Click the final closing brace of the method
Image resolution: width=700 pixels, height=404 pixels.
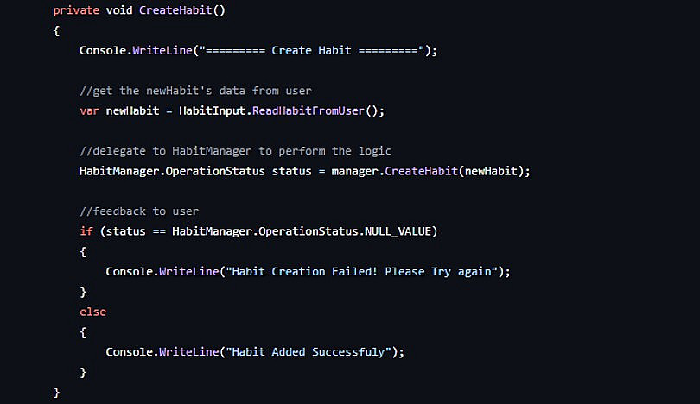pos(56,392)
